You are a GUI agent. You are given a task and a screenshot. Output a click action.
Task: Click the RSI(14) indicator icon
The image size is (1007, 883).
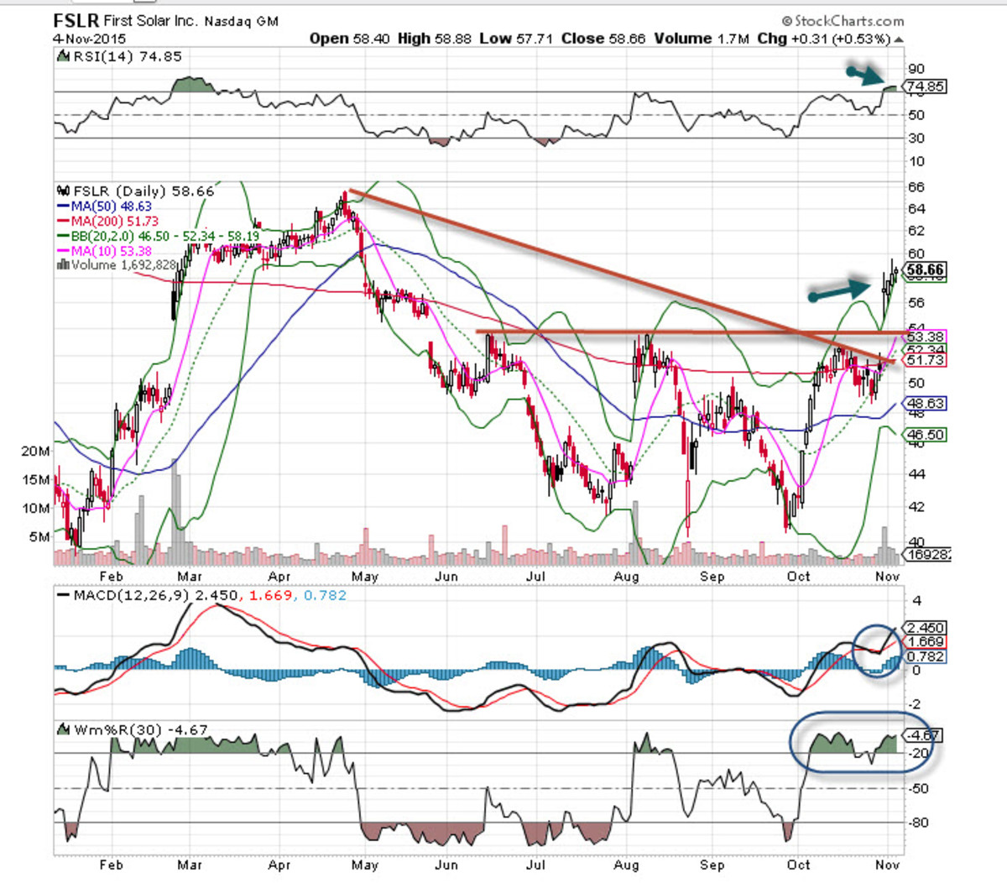[x=64, y=57]
